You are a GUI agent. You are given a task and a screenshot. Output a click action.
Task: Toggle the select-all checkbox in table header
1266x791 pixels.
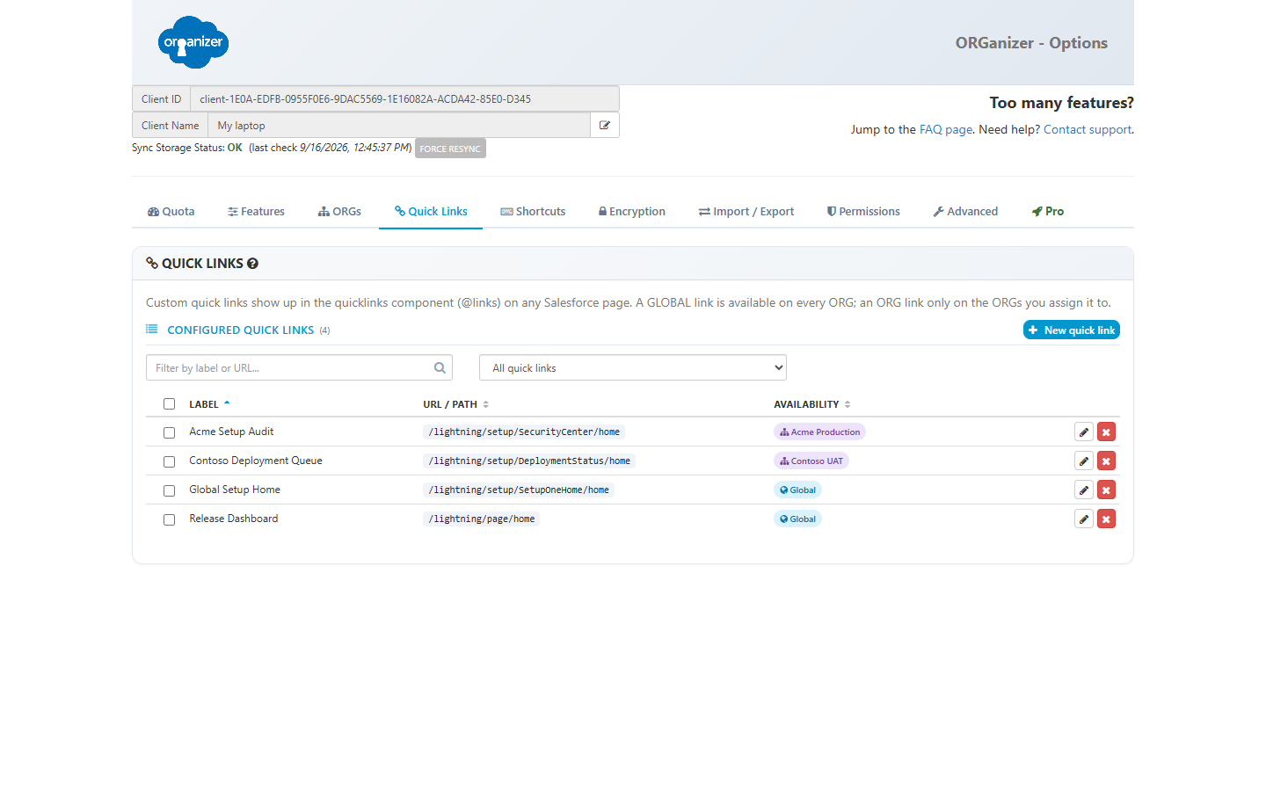click(x=169, y=404)
